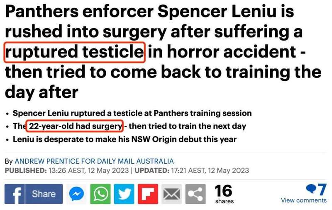This screenshot has width=332, height=210.
Task: Share article via Facebook Share button
Action: pos(34,194)
